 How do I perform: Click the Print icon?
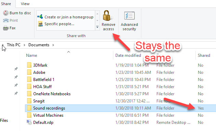(x=5, y=20)
